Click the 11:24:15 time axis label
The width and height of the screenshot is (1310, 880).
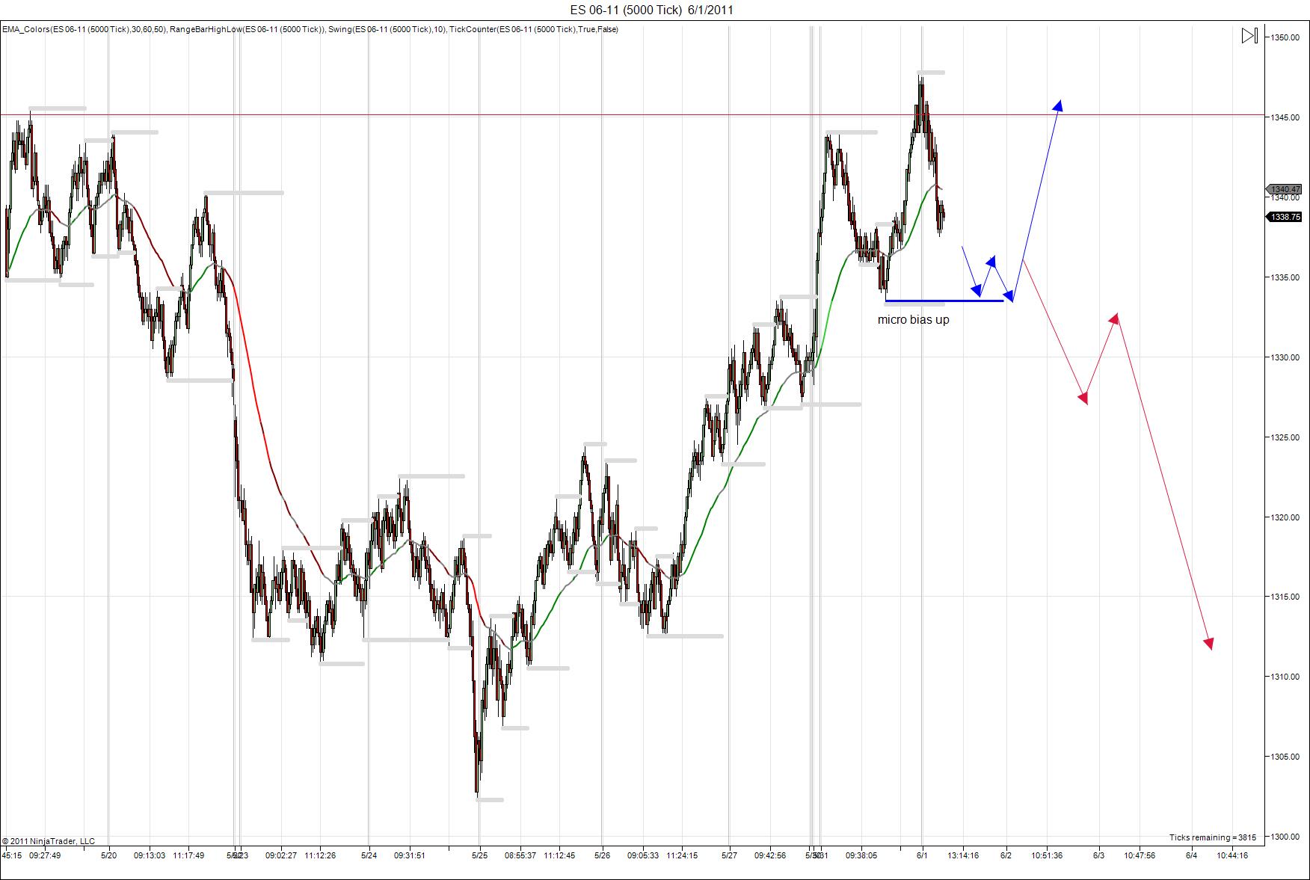pos(682,855)
